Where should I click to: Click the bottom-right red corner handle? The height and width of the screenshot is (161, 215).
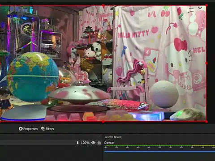coord(206,122)
